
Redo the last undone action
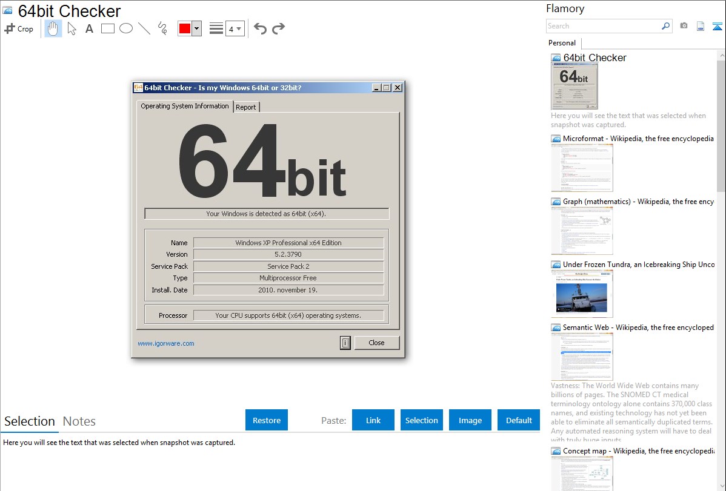point(278,28)
